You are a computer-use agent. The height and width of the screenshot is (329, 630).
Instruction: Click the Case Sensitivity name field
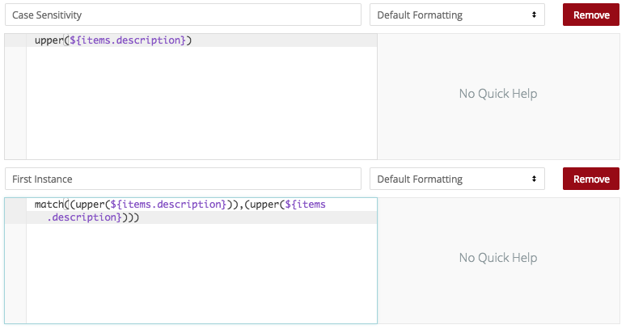[183, 15]
